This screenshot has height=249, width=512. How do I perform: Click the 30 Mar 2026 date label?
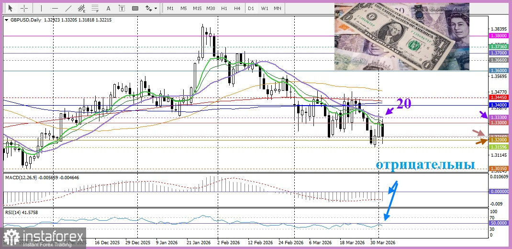click(x=383, y=243)
